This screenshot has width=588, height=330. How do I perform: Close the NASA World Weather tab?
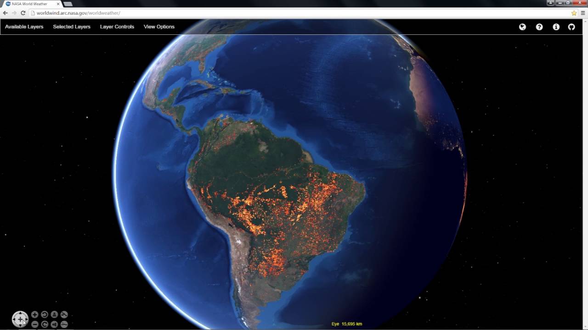click(x=58, y=4)
